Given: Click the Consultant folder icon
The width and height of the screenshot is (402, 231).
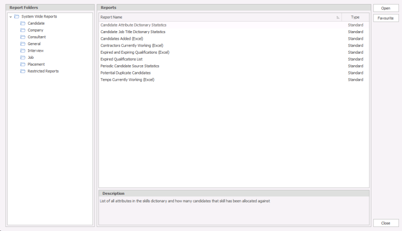Looking at the screenshot, I should pos(23,37).
